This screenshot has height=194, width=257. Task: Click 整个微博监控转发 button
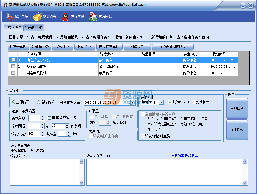(x=173, y=47)
